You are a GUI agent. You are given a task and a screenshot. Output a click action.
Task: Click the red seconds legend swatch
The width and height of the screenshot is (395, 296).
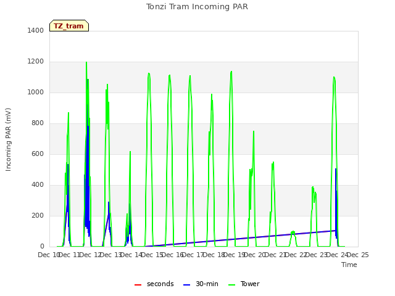[138, 285]
